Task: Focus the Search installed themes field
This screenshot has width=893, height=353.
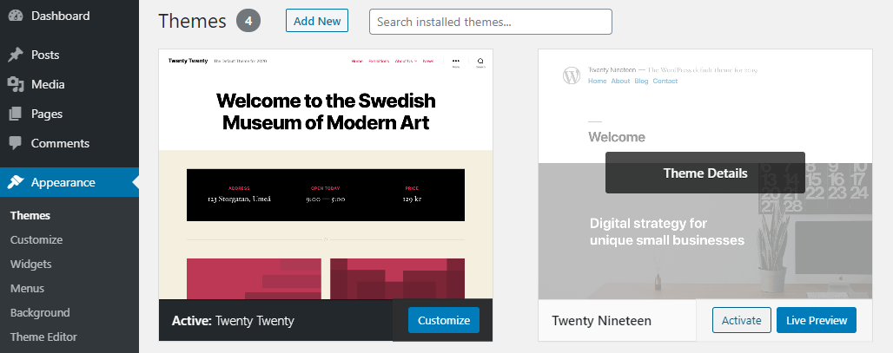Action: pos(490,22)
